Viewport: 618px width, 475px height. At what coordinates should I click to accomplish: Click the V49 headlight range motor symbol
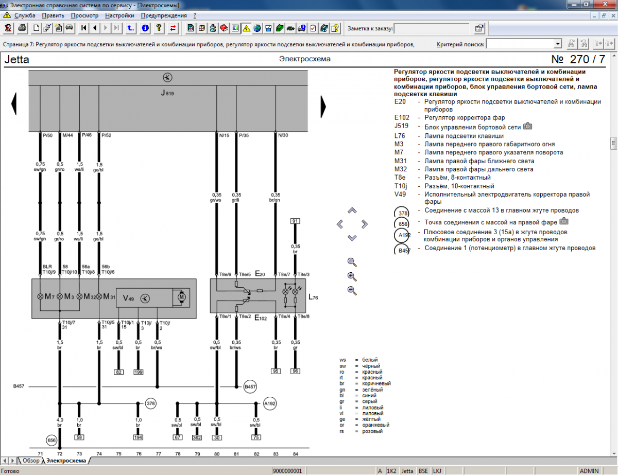[x=181, y=297]
